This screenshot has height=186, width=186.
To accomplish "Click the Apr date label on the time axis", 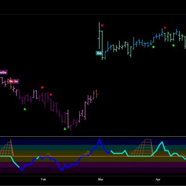I will 158,179.
